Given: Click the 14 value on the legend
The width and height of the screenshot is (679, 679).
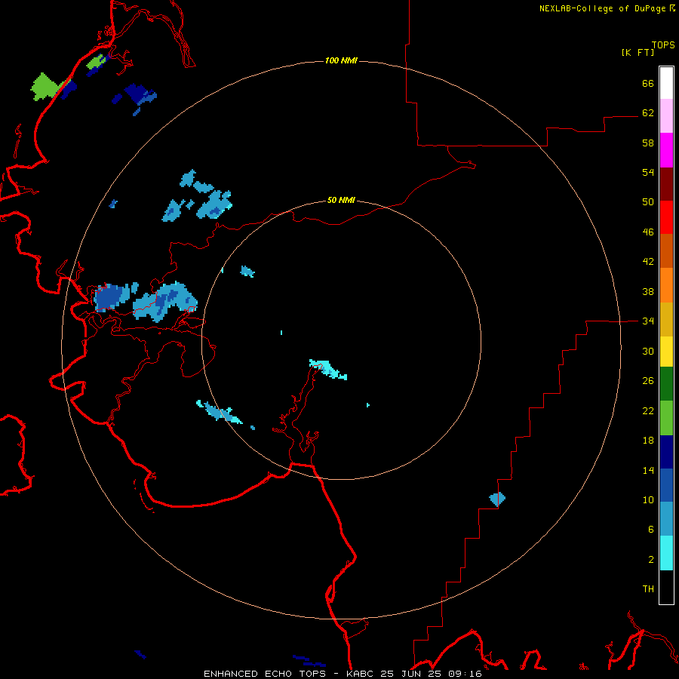Looking at the screenshot, I should point(648,470).
